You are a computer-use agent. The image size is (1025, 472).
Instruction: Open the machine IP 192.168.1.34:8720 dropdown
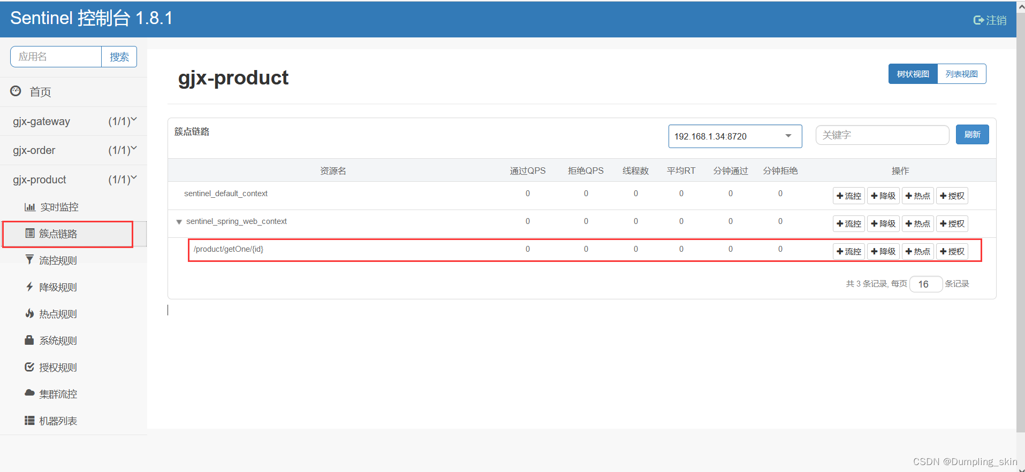point(735,136)
